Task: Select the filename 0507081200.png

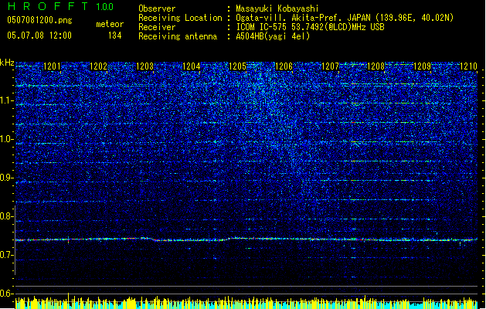Action: pos(39,21)
